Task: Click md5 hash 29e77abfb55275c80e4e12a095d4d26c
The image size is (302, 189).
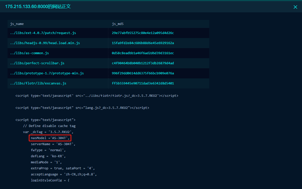Action: pos(143,33)
